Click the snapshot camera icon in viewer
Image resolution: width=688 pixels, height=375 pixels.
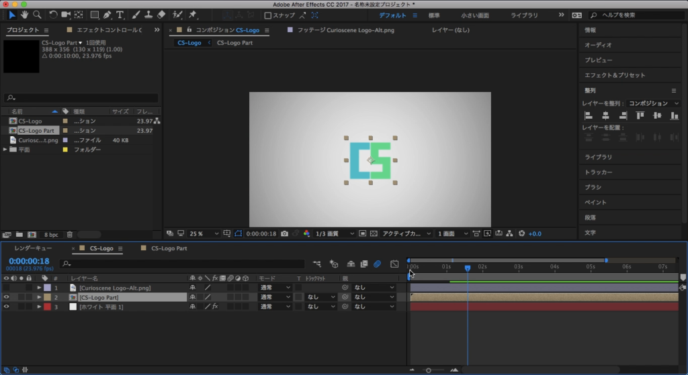(285, 233)
